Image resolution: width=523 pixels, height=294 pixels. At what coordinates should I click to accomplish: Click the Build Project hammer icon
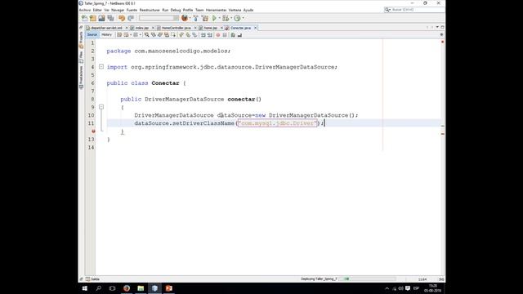pyautogui.click(x=195, y=18)
